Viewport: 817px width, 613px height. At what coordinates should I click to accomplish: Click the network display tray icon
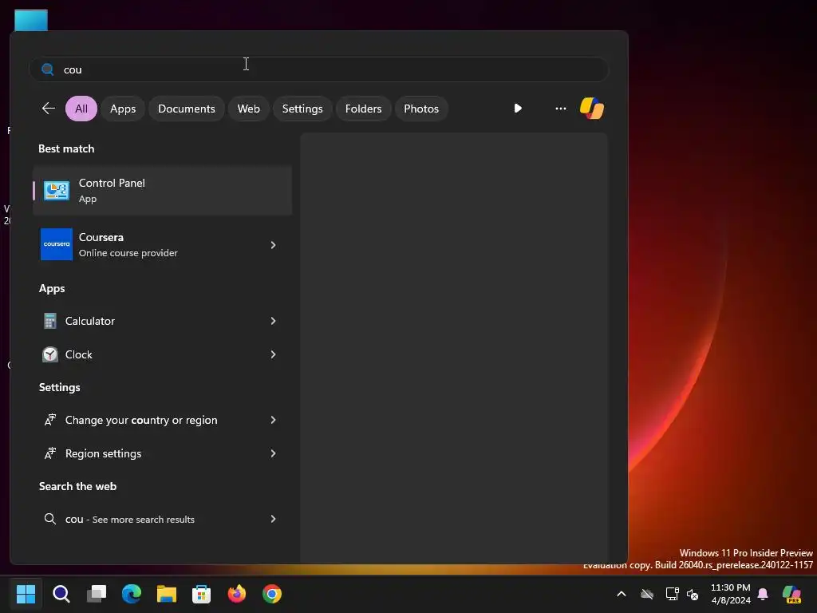(672, 594)
